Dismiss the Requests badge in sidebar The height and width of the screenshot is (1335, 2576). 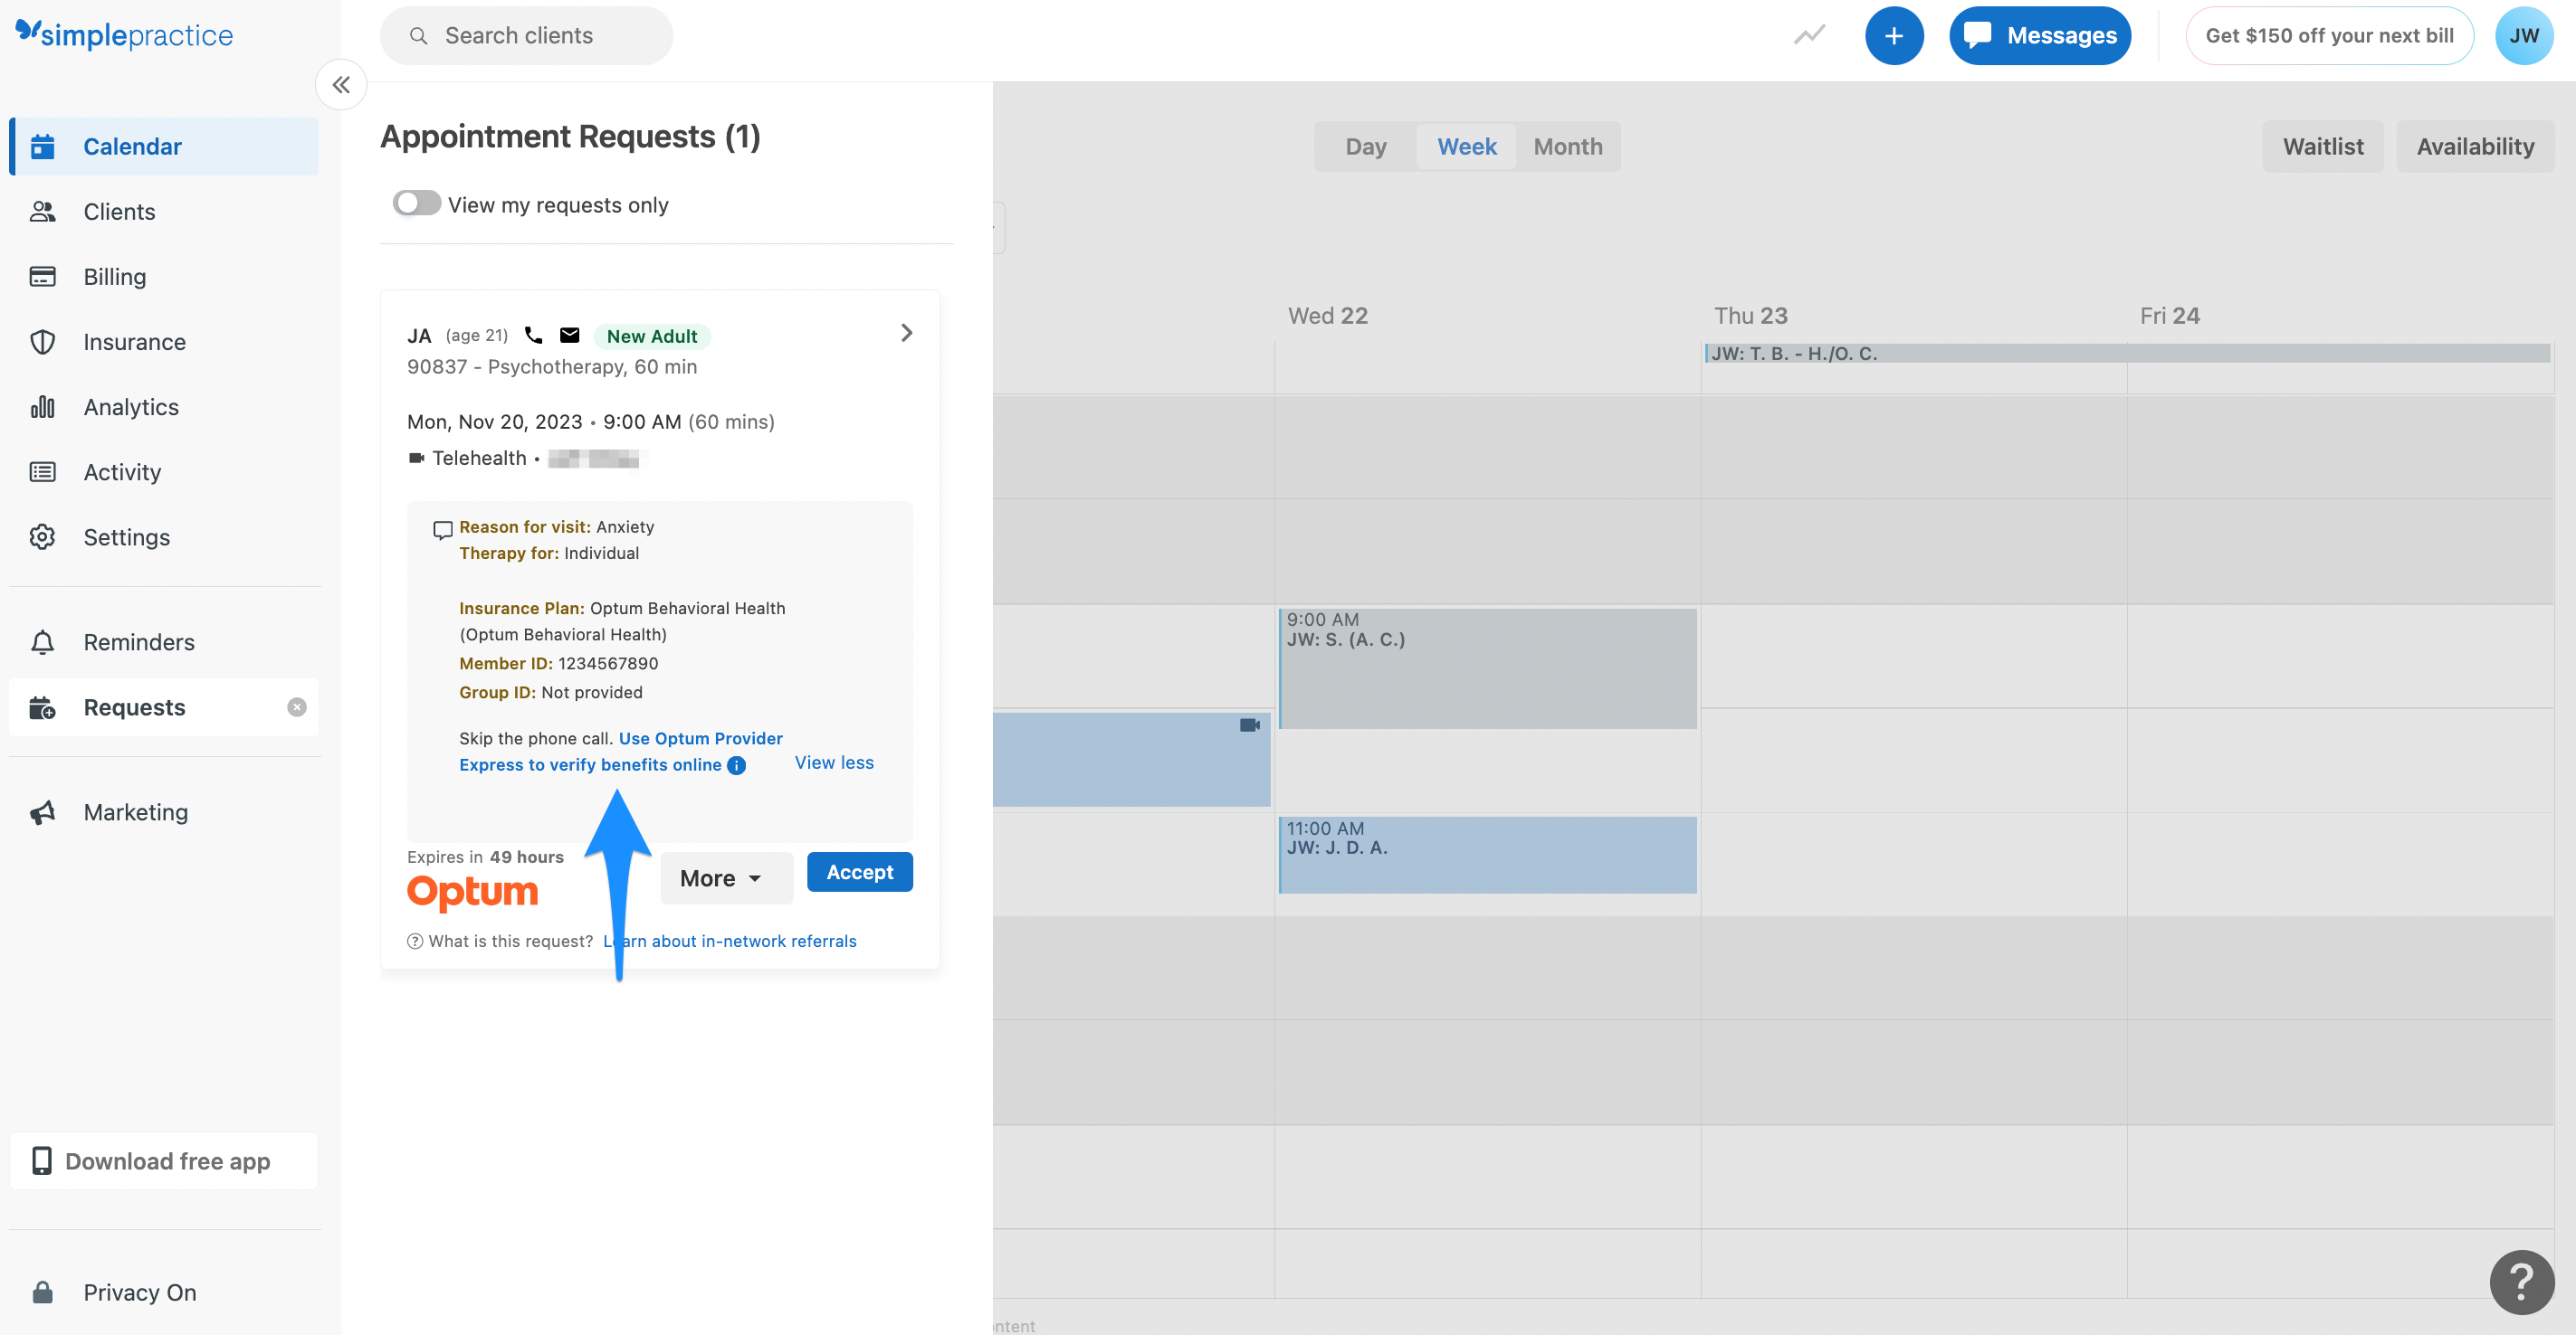click(x=297, y=707)
